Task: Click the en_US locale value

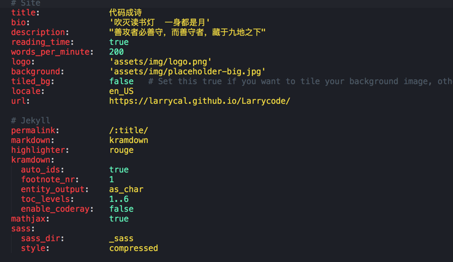Action: (121, 91)
